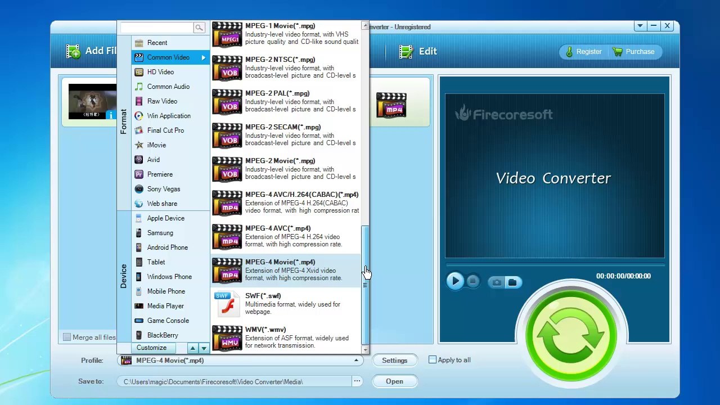Click the Game Console icon
This screenshot has height=405, width=720.
point(139,321)
